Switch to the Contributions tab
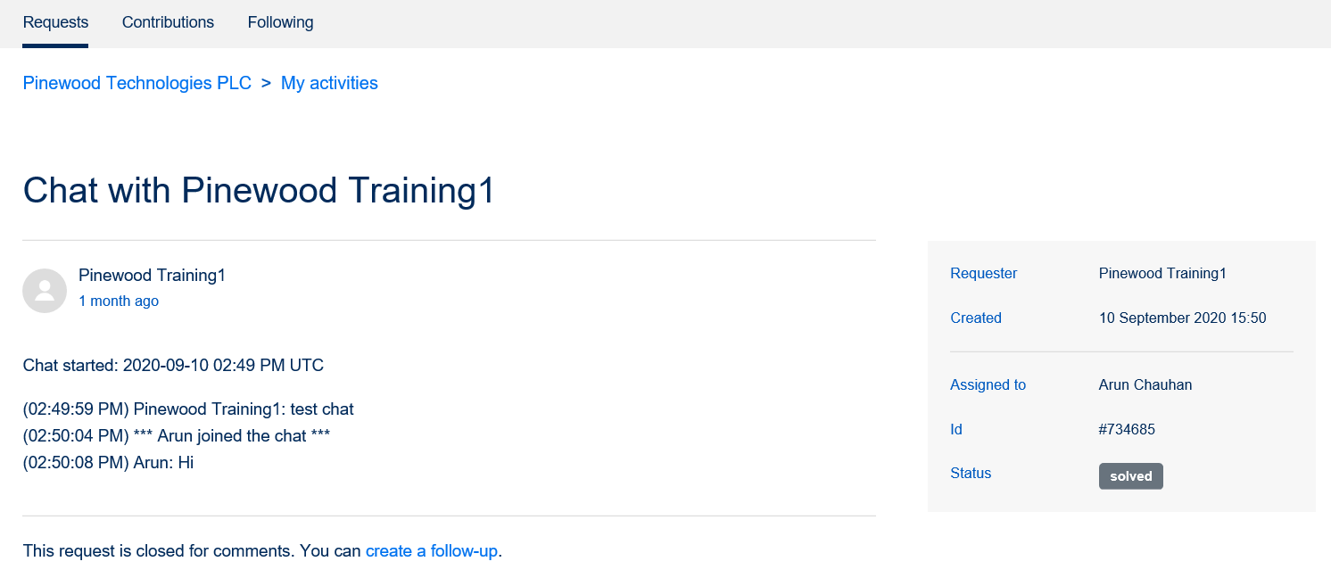The height and width of the screenshot is (578, 1331). click(x=168, y=22)
